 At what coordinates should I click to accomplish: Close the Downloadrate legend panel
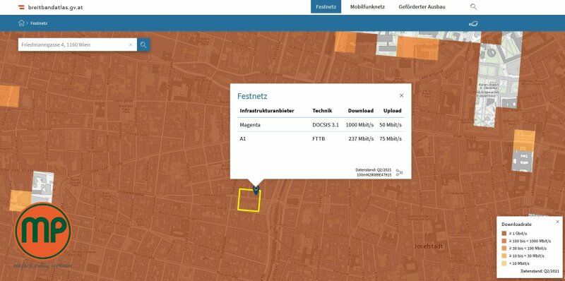(557, 222)
